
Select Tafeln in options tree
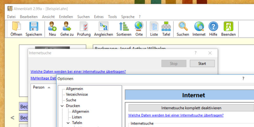(x=77, y=123)
